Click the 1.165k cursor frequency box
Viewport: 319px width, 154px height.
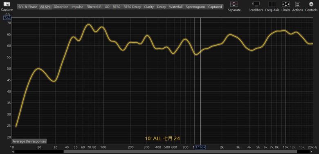coord(200,147)
